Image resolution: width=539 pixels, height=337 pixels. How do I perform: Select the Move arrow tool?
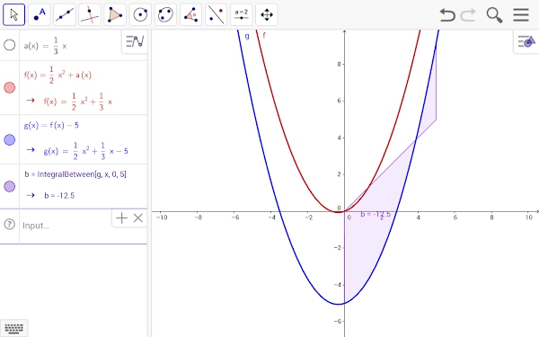click(x=14, y=14)
